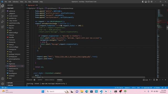Image resolution: width=168 pixels, height=94 pixels.
Task: Change end of line sequence CRLF
Action: (138, 88)
